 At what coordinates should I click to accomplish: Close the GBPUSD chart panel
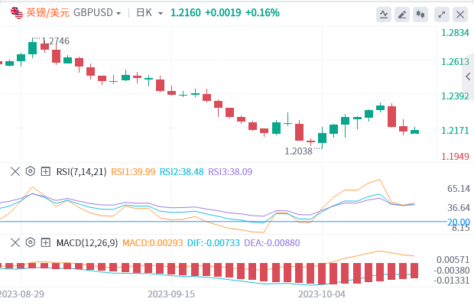(460, 15)
